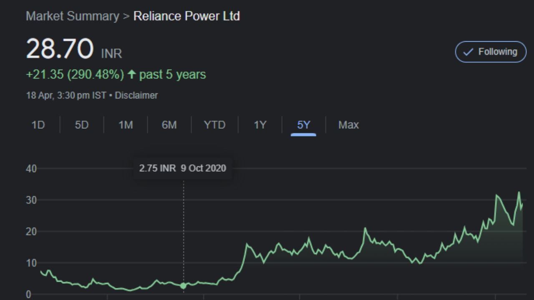The width and height of the screenshot is (534, 300).
Task: Click the 20 y-axis label
Action: pos(31,232)
